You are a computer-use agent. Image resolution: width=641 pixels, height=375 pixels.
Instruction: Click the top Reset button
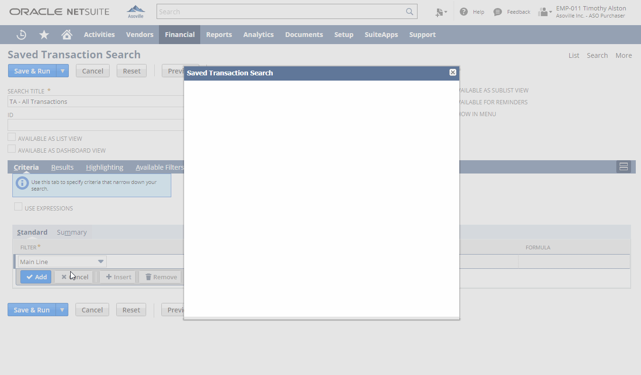click(x=131, y=71)
